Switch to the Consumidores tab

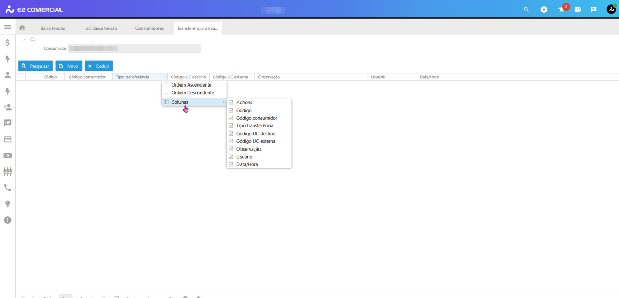pyautogui.click(x=149, y=28)
